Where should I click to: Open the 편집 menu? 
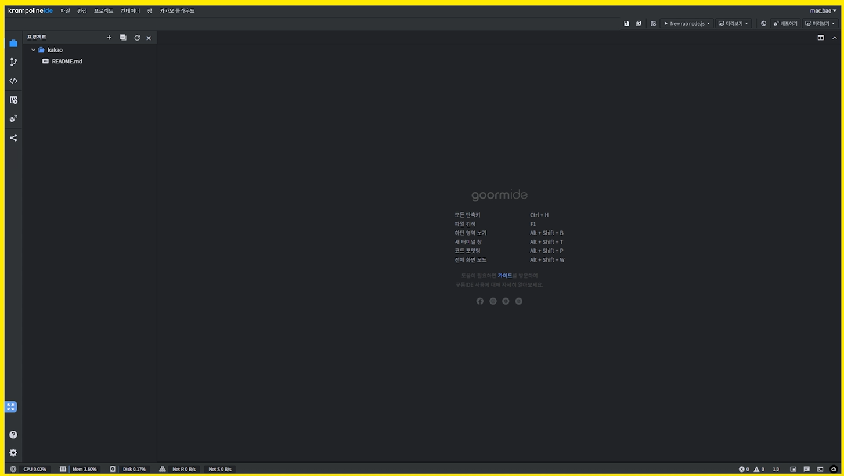[82, 11]
